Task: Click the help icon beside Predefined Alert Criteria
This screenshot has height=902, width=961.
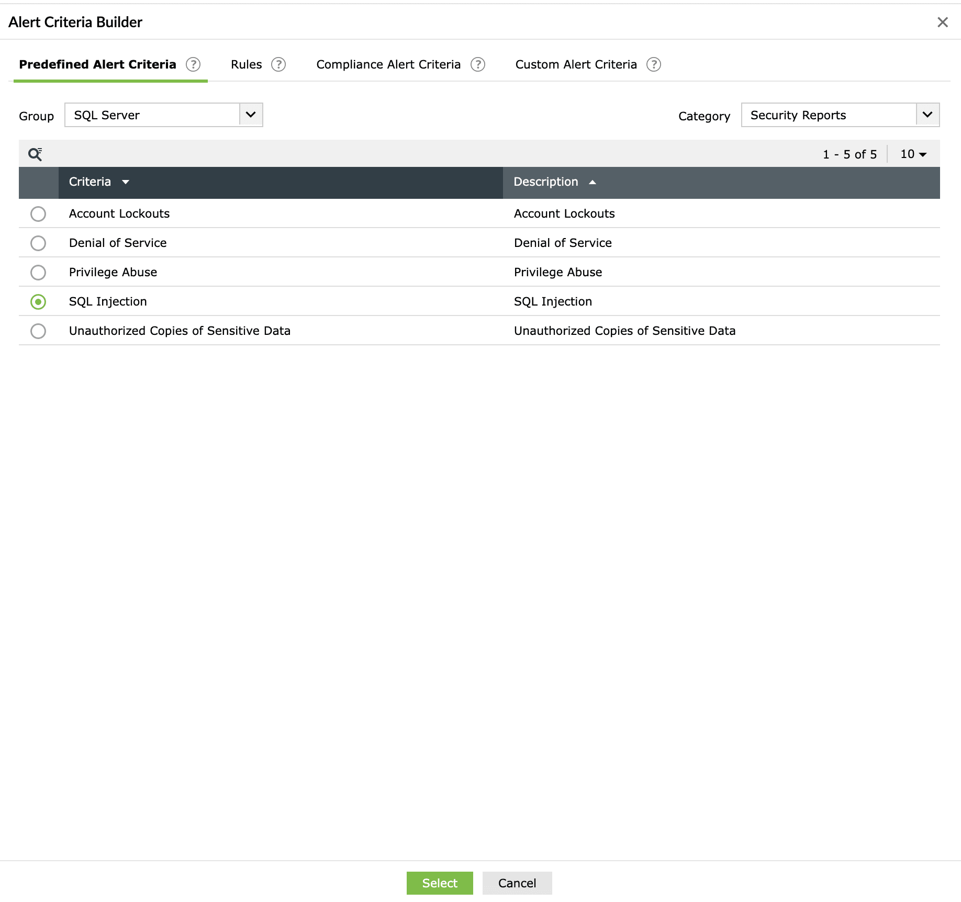Action: click(193, 64)
